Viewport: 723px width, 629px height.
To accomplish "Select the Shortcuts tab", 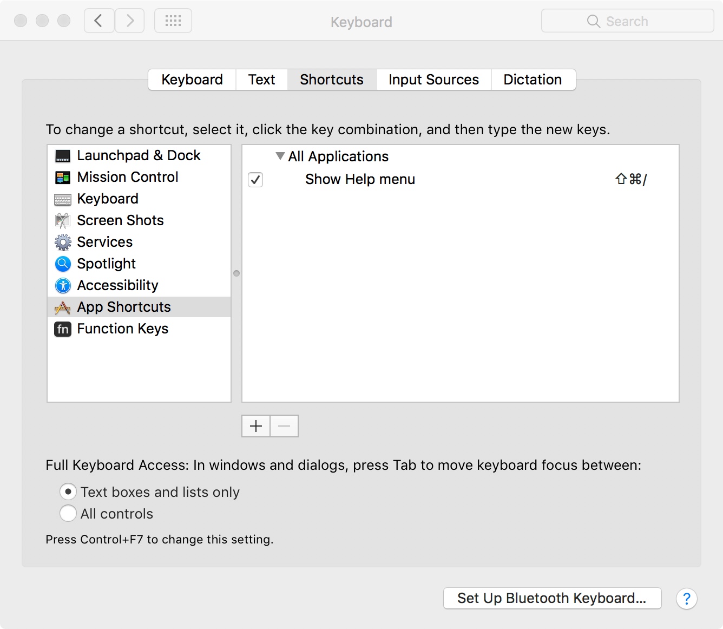I will coord(332,80).
